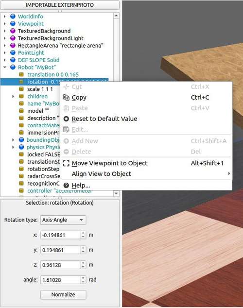The height and width of the screenshot is (308, 243).
Task: Click the Normalize button
Action: tap(63, 294)
